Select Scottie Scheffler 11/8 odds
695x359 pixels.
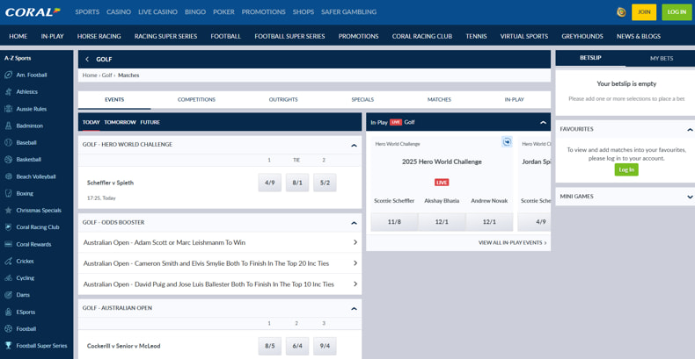click(x=394, y=222)
